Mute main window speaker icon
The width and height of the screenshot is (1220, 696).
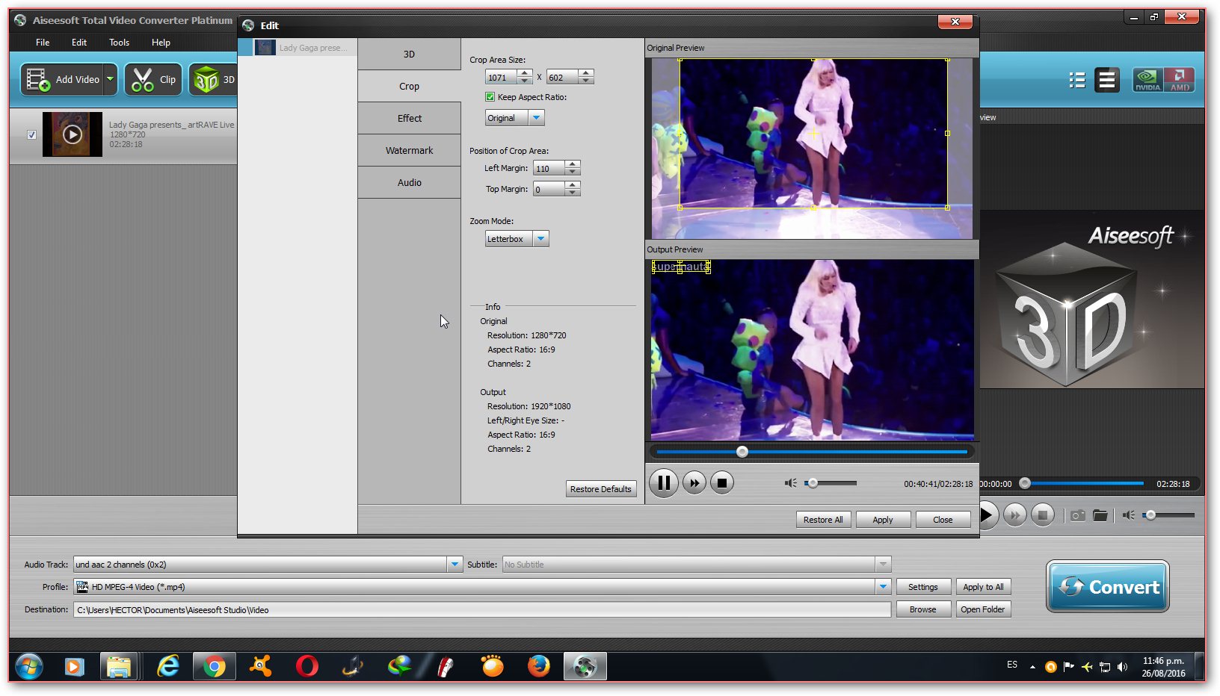pyautogui.click(x=1129, y=515)
